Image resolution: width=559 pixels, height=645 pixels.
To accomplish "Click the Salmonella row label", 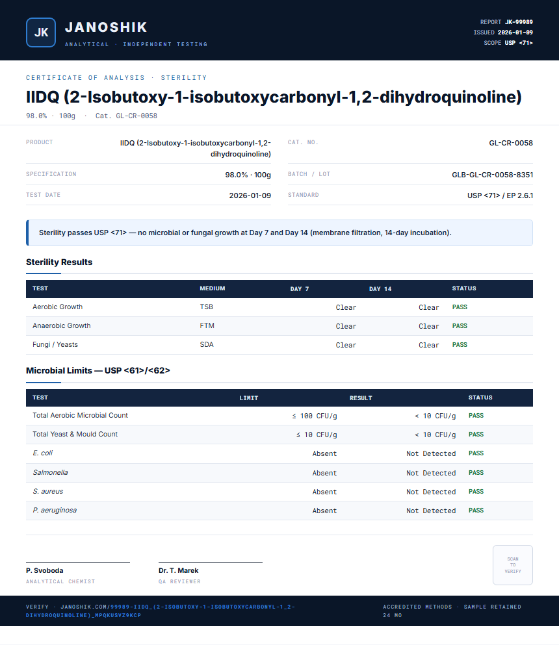I will tap(50, 473).
